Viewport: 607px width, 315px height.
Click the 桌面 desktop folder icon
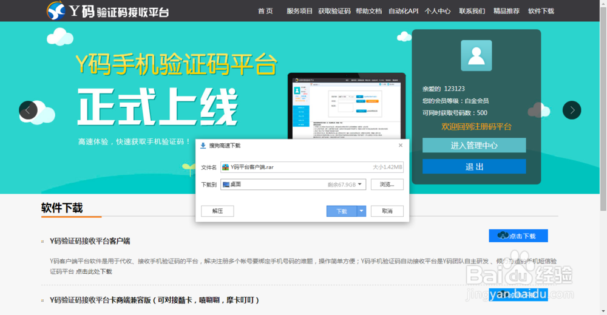pos(226,185)
